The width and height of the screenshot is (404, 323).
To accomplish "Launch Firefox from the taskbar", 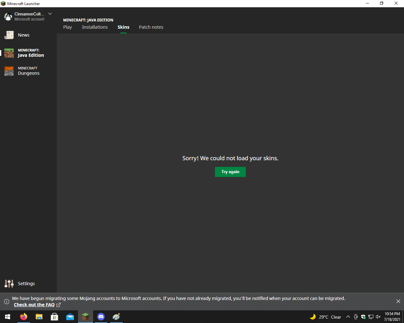I will [x=24, y=317].
